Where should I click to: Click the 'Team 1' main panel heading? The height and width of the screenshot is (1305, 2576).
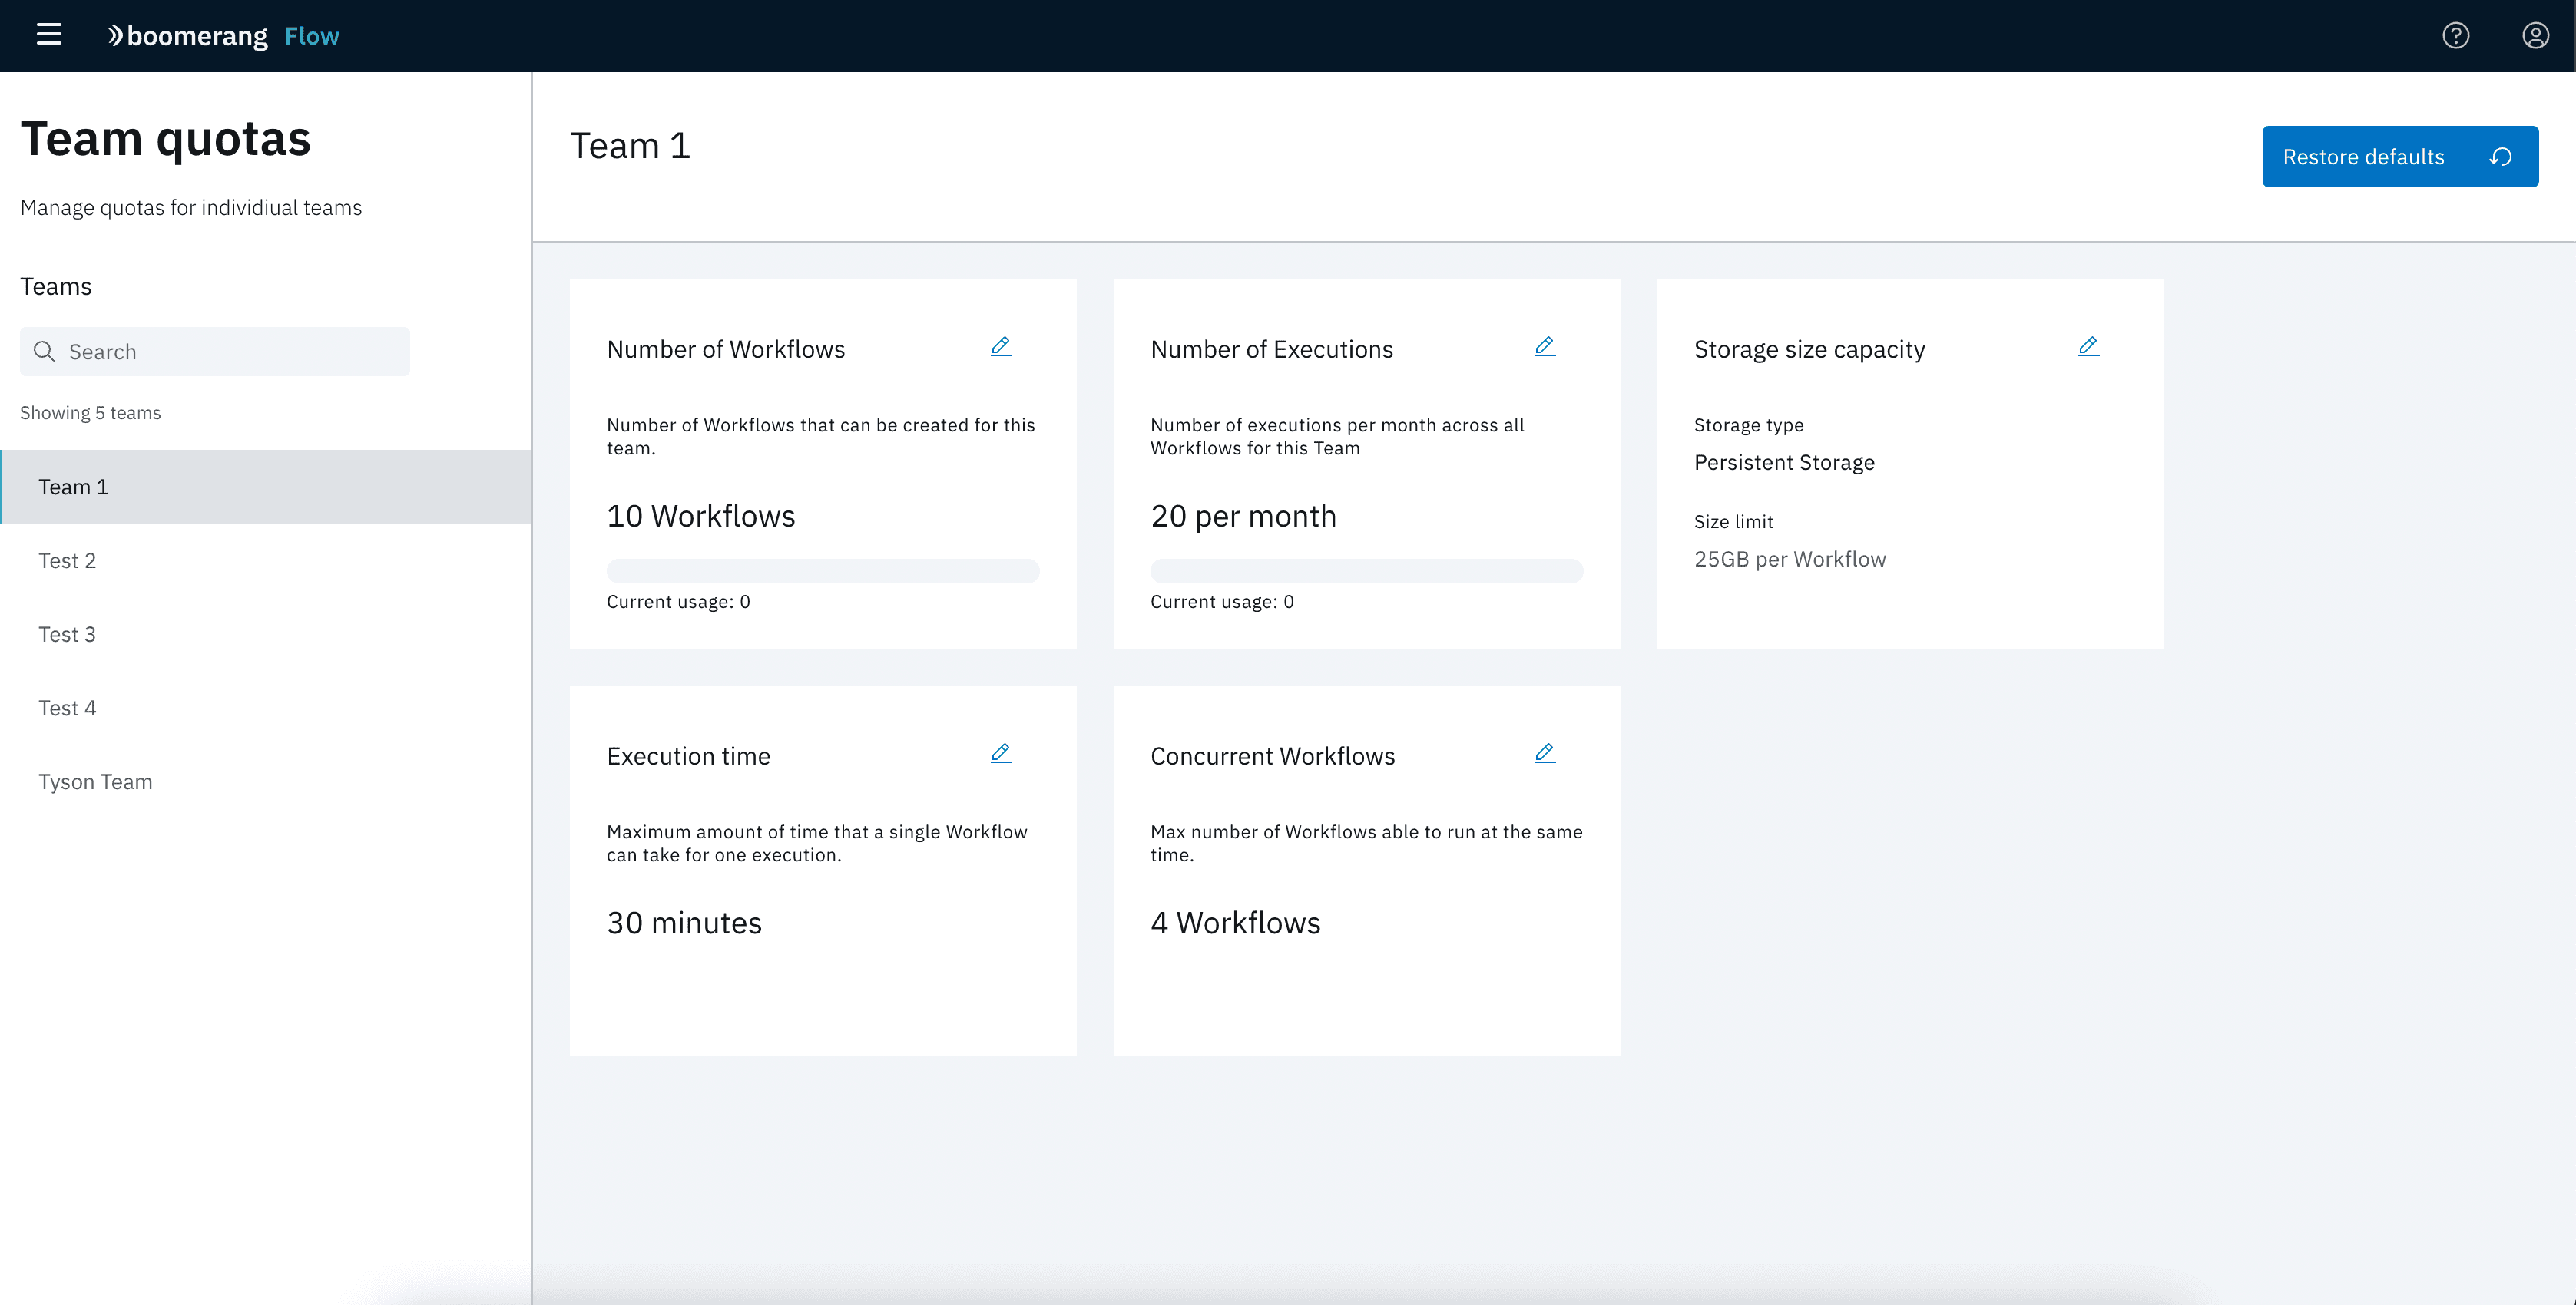tap(630, 146)
